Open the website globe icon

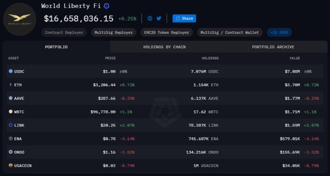(150, 18)
